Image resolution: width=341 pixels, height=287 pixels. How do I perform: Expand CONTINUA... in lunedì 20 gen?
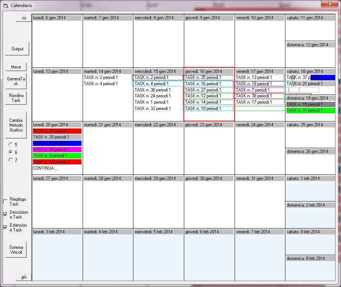pos(45,168)
